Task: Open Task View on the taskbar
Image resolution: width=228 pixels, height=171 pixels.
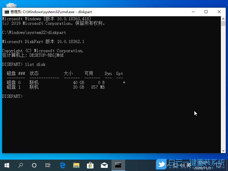Action: click(x=48, y=165)
